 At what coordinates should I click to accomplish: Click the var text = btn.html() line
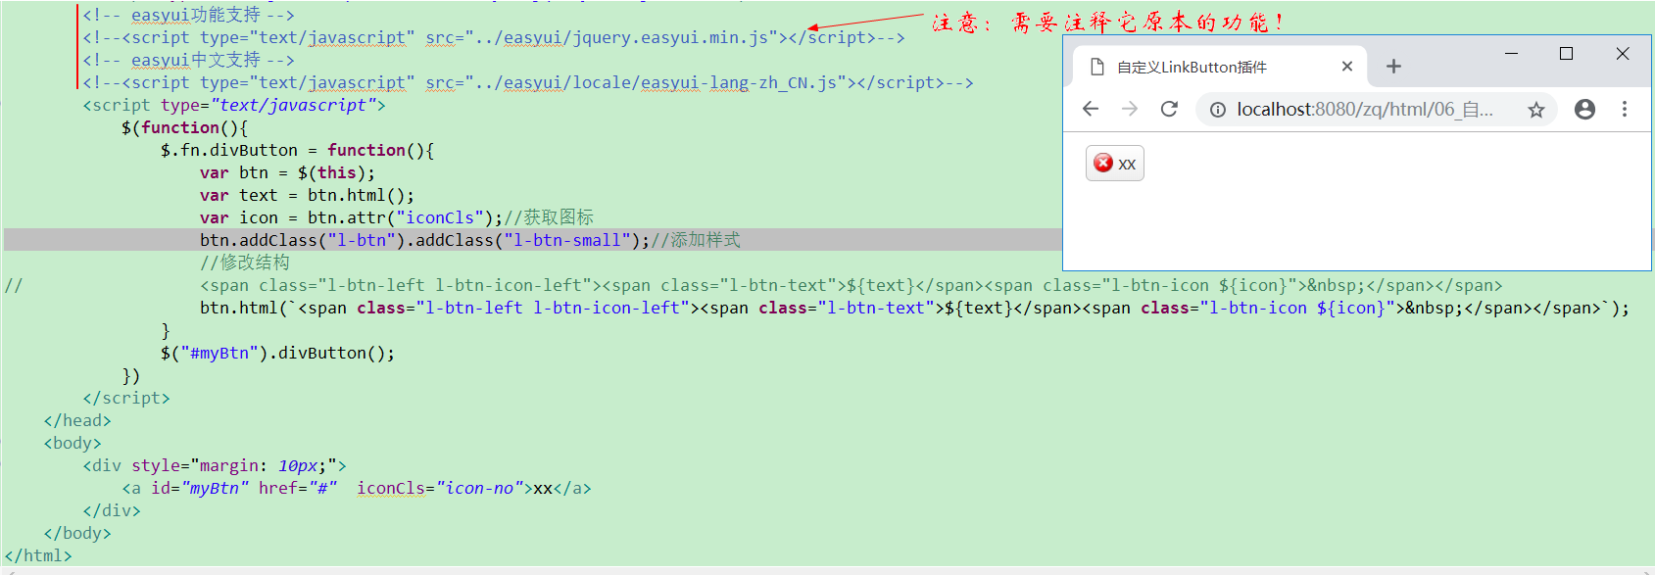[308, 195]
